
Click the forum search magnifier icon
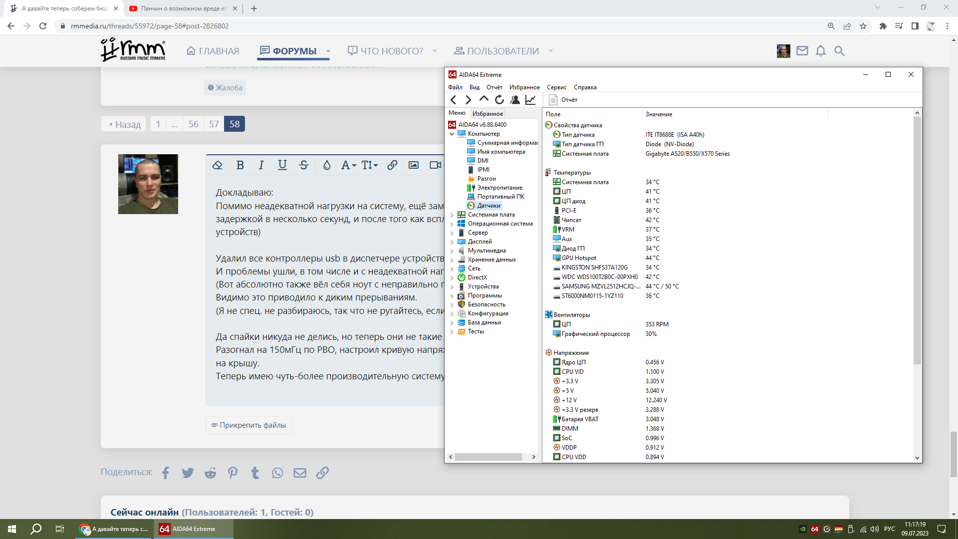[x=839, y=51]
